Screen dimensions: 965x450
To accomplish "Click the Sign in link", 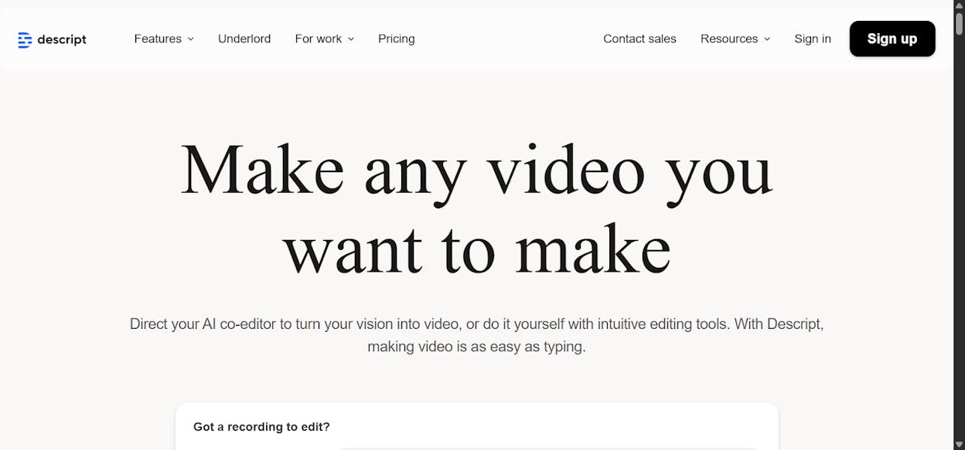I will pos(813,39).
